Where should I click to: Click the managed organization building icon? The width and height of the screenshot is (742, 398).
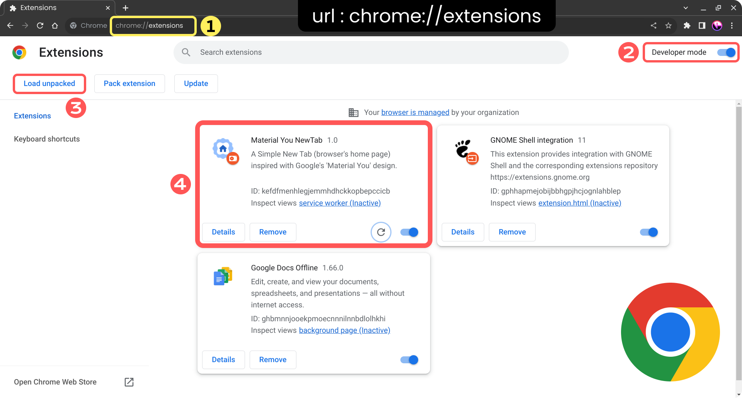(354, 113)
